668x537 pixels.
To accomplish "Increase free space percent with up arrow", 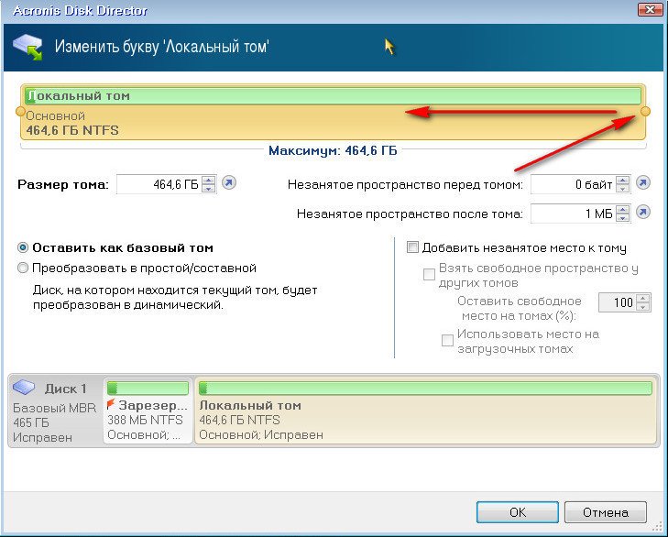I will point(643,299).
